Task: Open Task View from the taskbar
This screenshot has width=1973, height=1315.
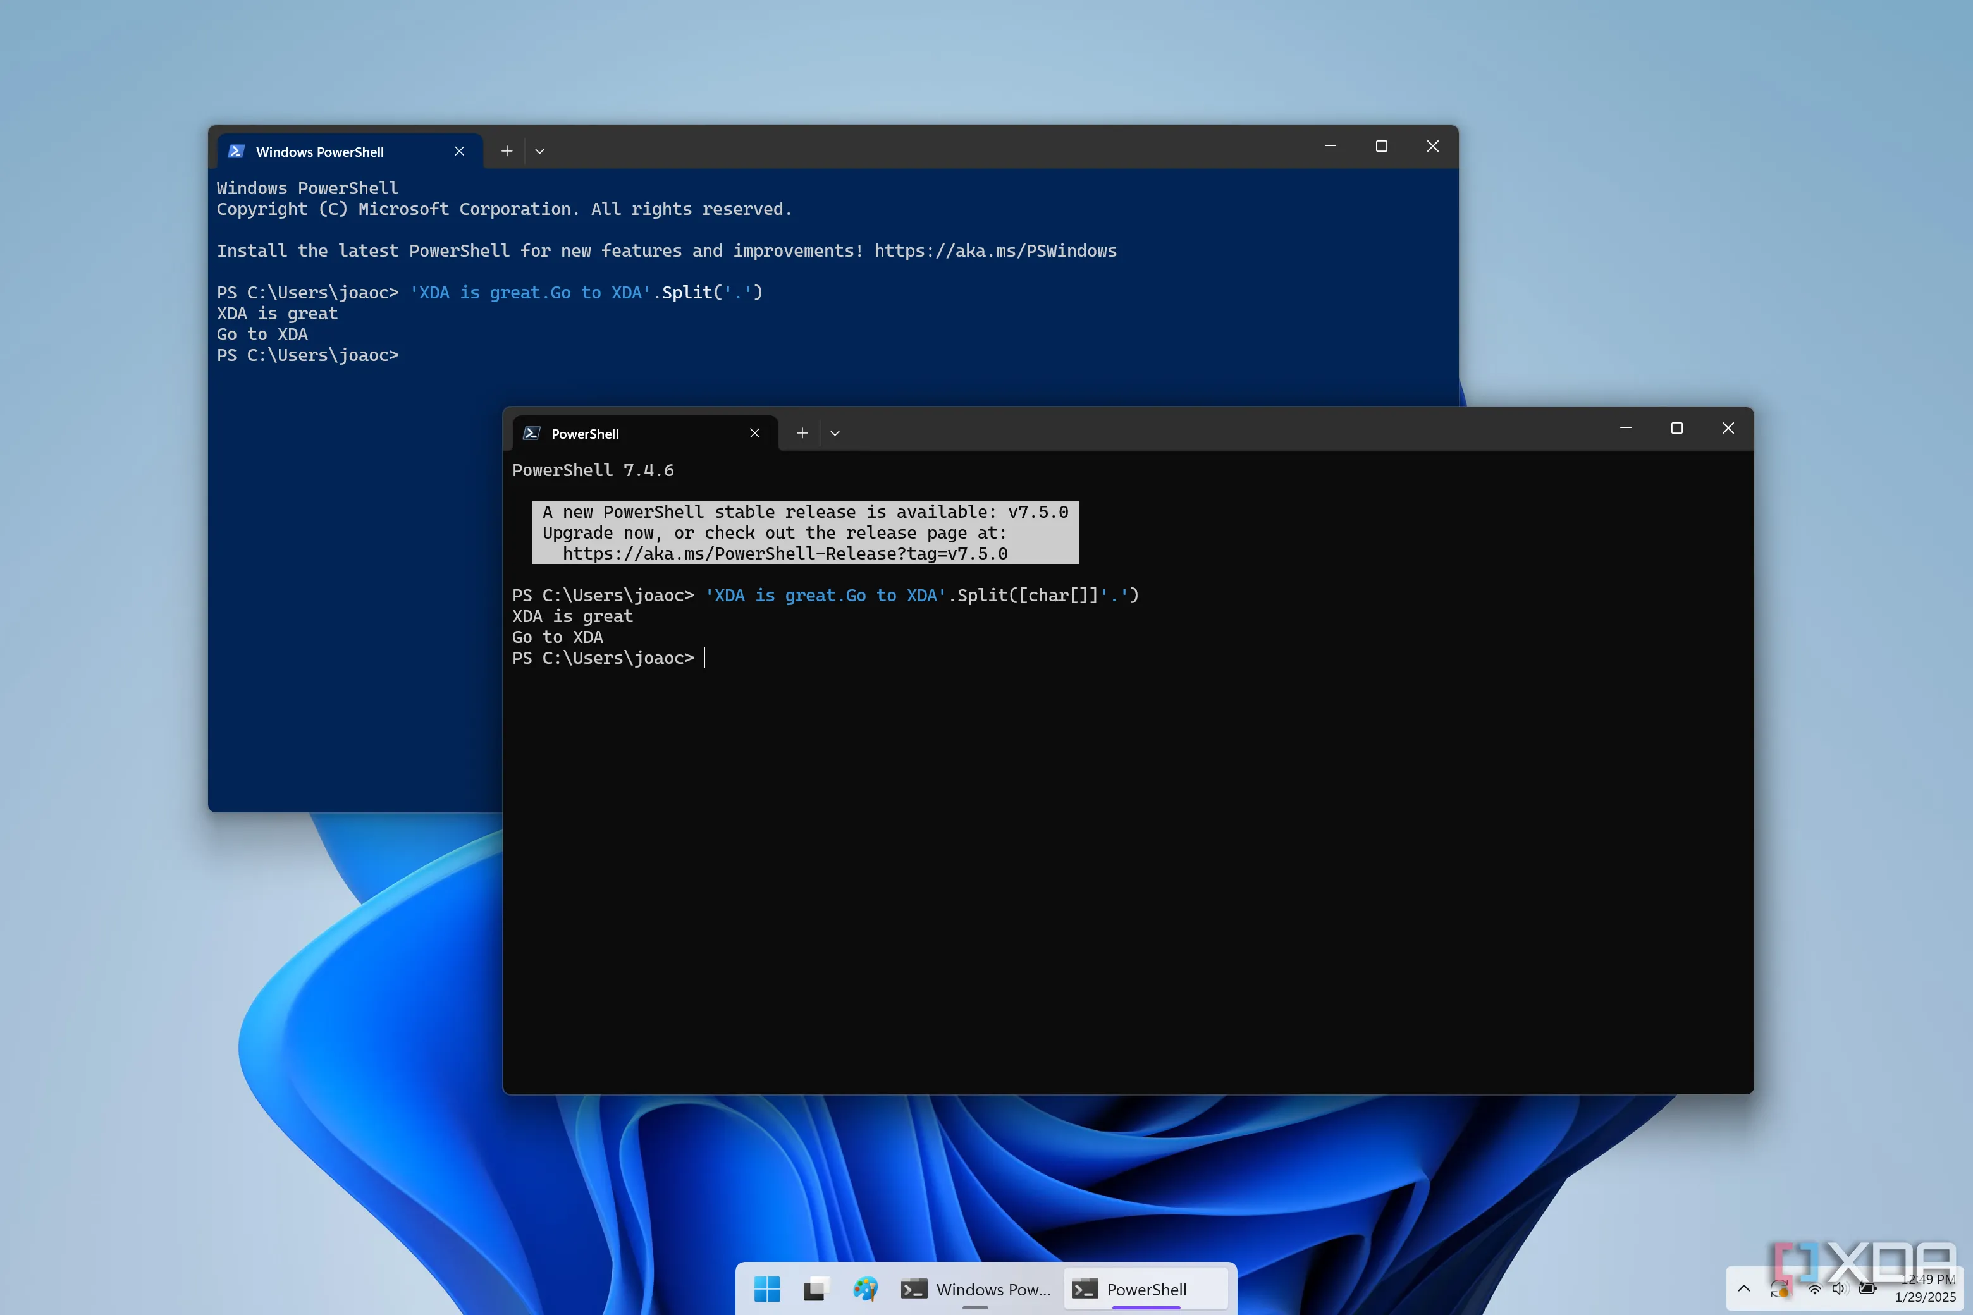Action: point(815,1289)
